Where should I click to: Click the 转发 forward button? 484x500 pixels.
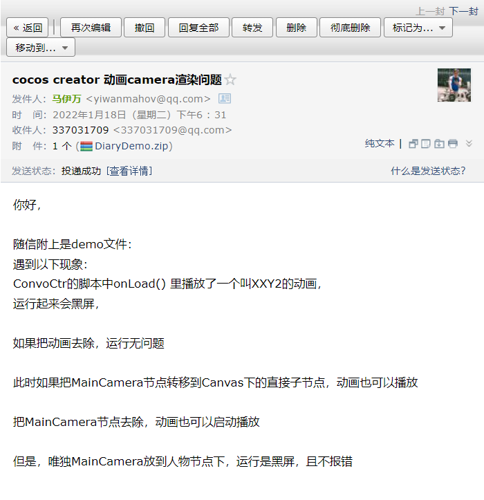tap(252, 28)
